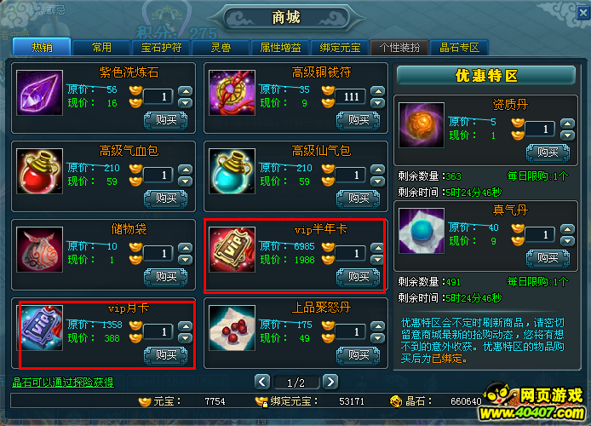The image size is (591, 426).
Task: Decrease quantity for 高级铜钱符
Action: pyautogui.click(x=377, y=103)
